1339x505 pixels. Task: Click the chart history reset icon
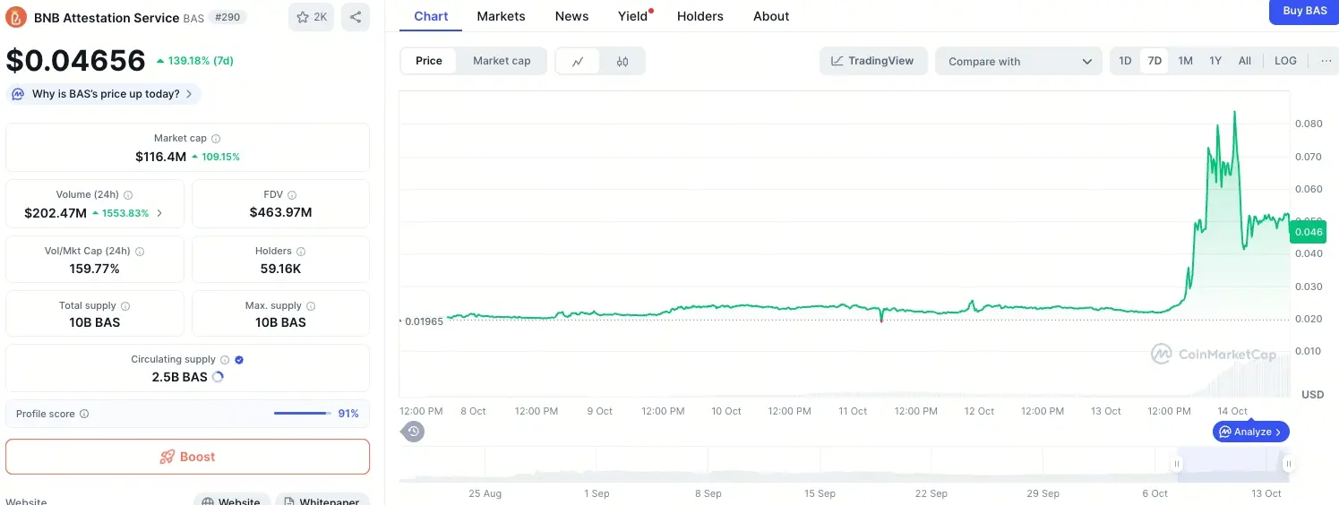(413, 432)
